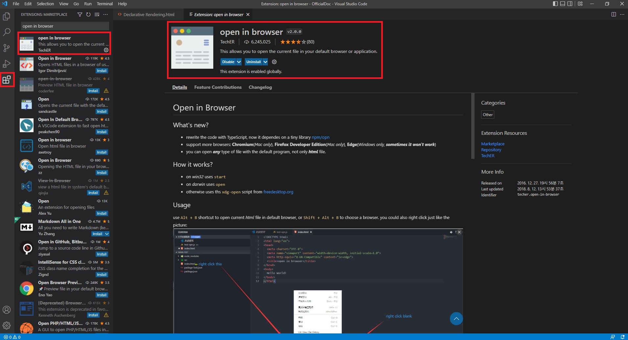Disable the open in browser extension
Image resolution: width=628 pixels, height=340 pixels.
228,62
